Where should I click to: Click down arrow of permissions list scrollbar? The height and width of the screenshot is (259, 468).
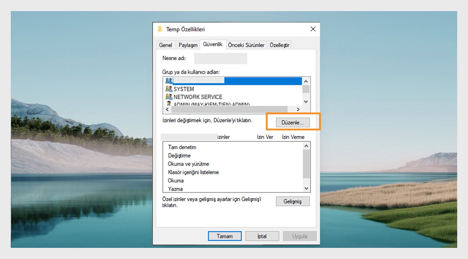(306, 188)
